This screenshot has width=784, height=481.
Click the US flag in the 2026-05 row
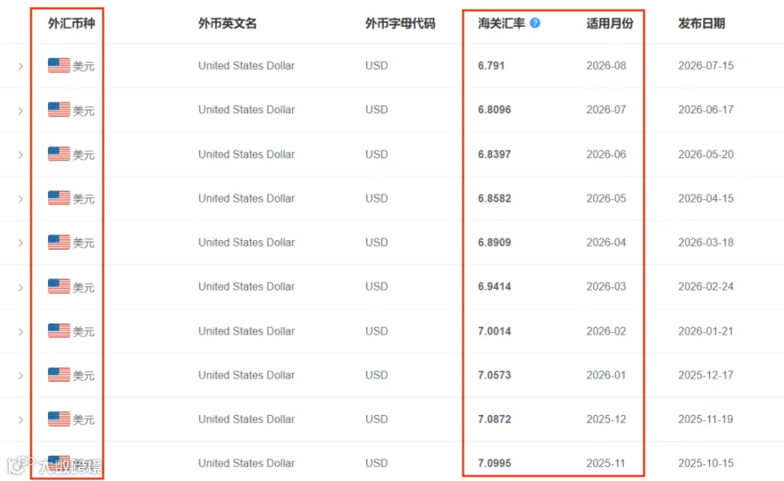coord(59,197)
